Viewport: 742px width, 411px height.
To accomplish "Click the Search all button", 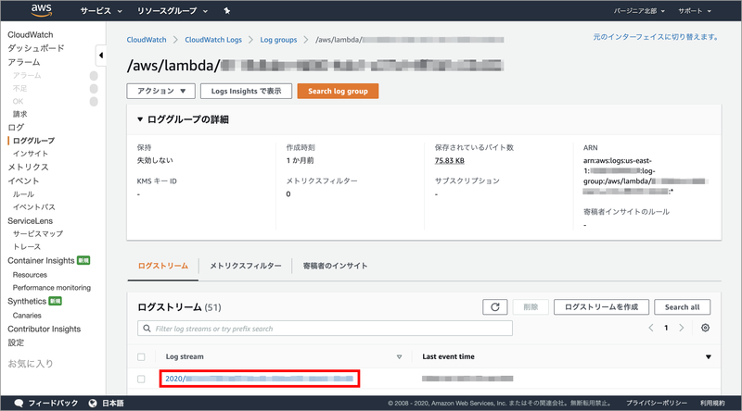I will pos(682,307).
